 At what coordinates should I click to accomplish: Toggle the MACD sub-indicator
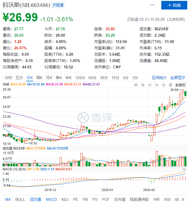[51, 199]
